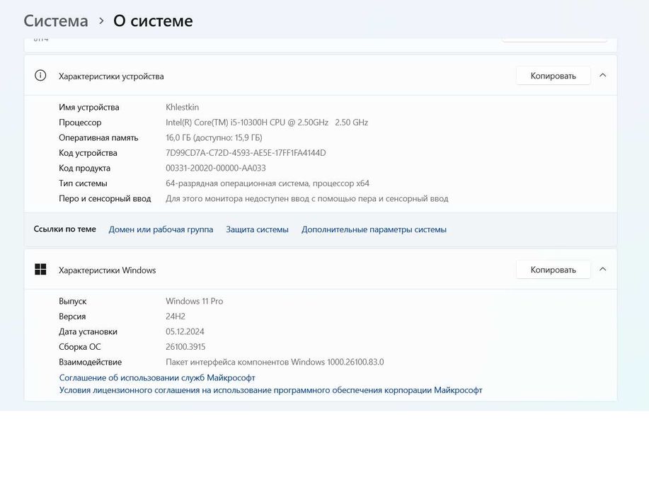Click the Выпуск label

point(73,301)
